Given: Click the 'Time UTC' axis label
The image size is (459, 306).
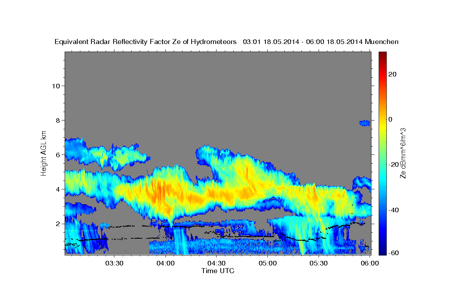Looking at the screenshot, I should pyautogui.click(x=218, y=271).
